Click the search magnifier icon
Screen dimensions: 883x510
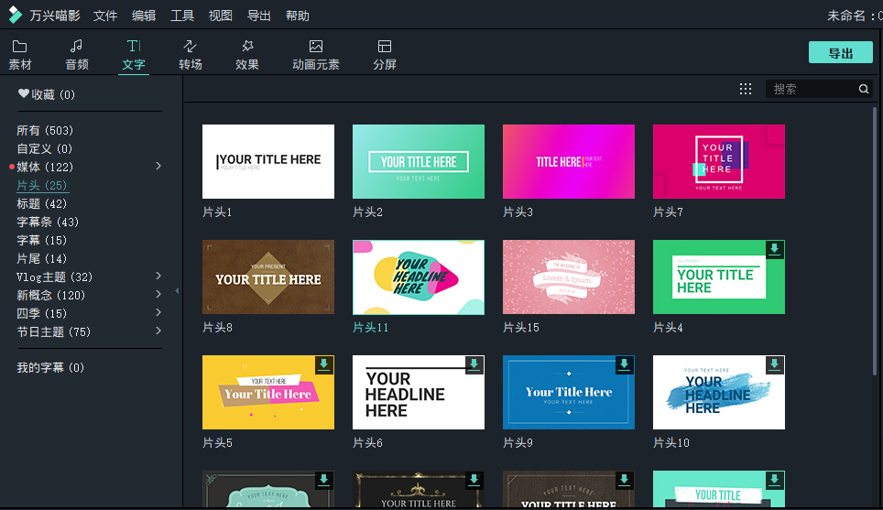[863, 89]
